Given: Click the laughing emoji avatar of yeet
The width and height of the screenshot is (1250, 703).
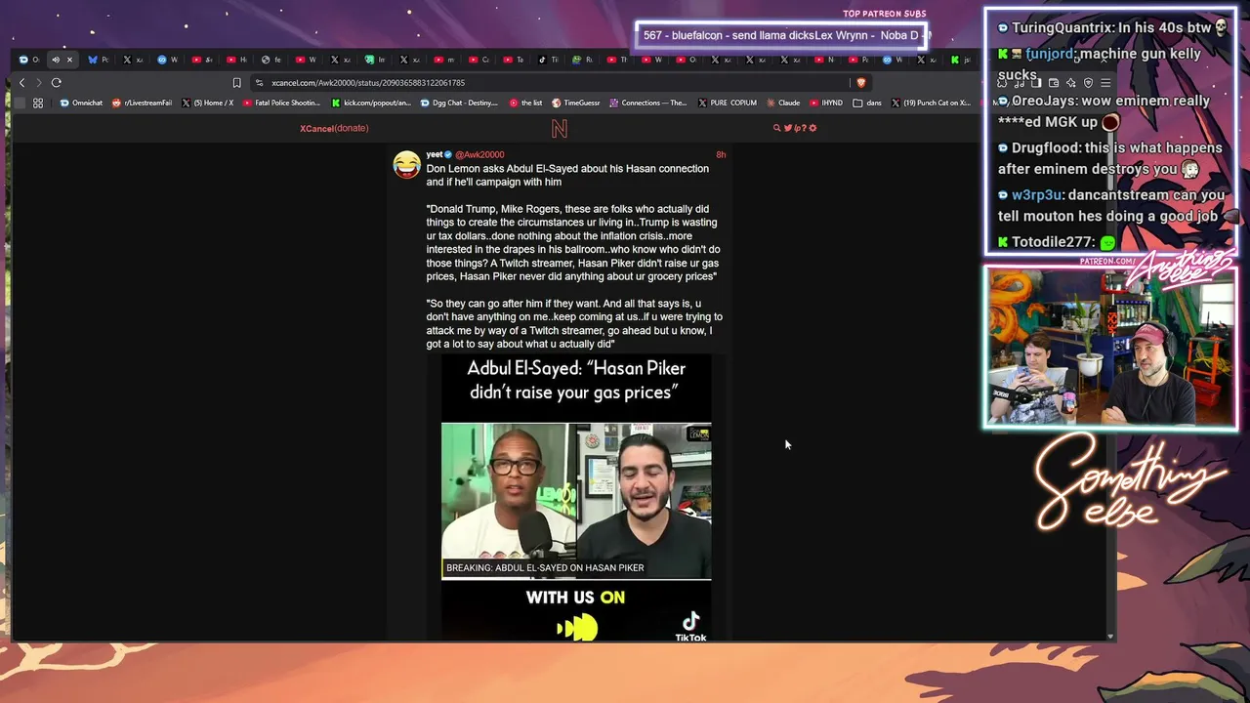Looking at the screenshot, I should coord(407,164).
